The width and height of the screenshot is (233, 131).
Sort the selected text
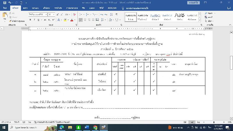pos(111,14)
